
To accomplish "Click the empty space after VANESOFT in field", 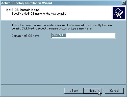I will click(x=90, y=36).
